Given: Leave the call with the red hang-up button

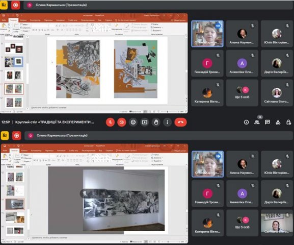Looking at the screenshot, I should click(180, 122).
